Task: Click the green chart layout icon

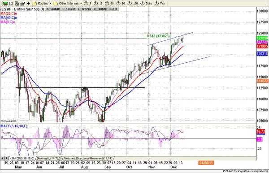Action: coord(5,3)
